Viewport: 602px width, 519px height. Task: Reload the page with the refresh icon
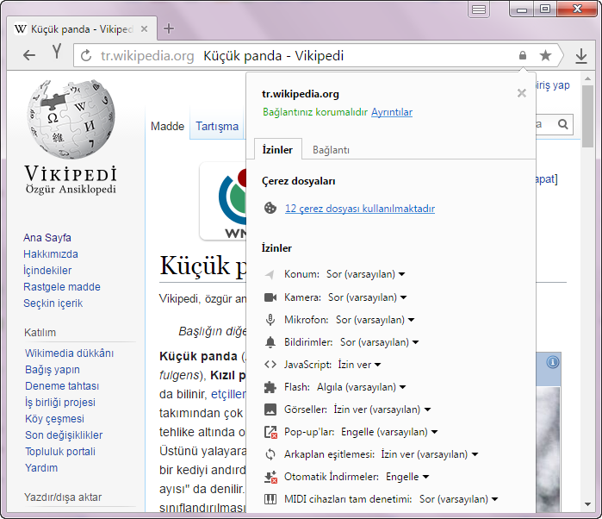click(x=86, y=56)
